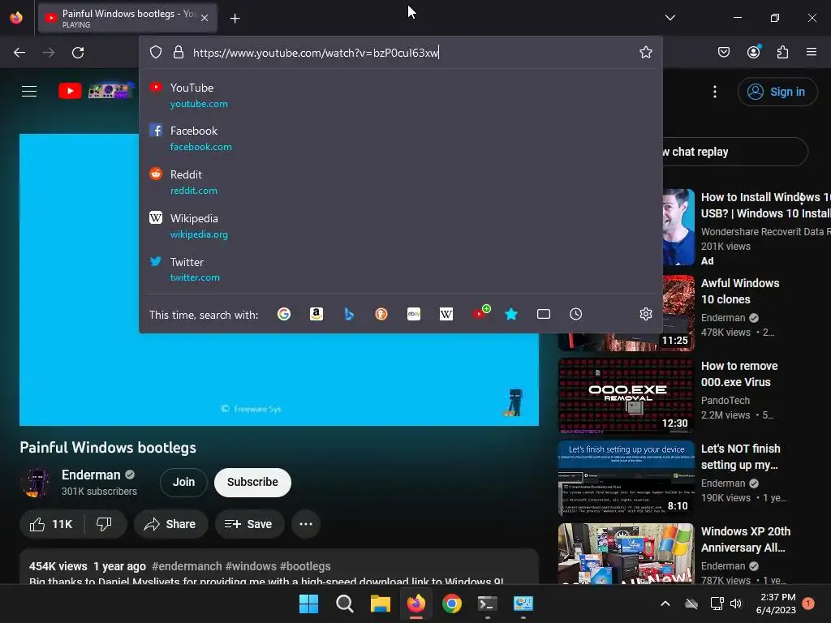
Task: Open Windows taskbar search
Action: [x=344, y=604]
